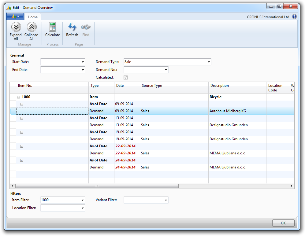The height and width of the screenshot is (236, 305).
Task: Switch to the Home ribbon tab
Action: point(33,17)
